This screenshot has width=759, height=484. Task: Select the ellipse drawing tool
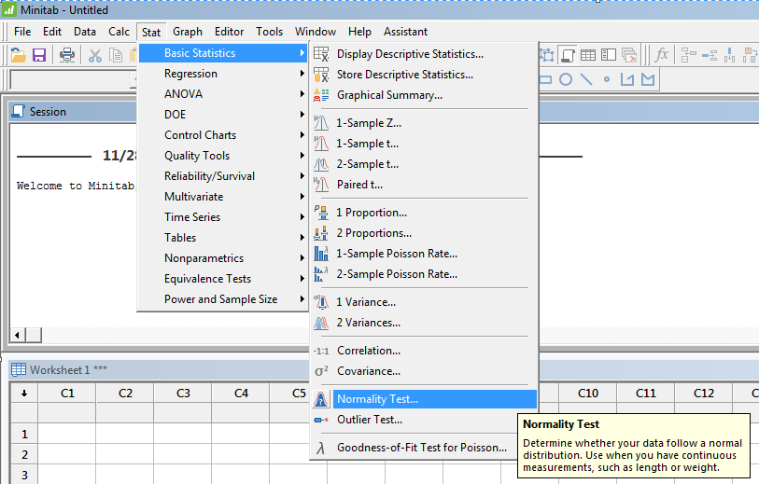coord(566,79)
